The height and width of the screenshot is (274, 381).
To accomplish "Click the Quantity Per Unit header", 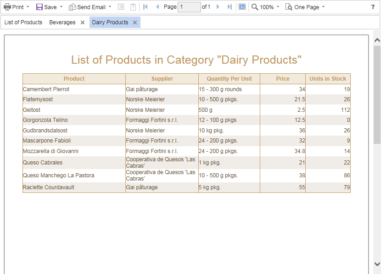I will (x=229, y=79).
